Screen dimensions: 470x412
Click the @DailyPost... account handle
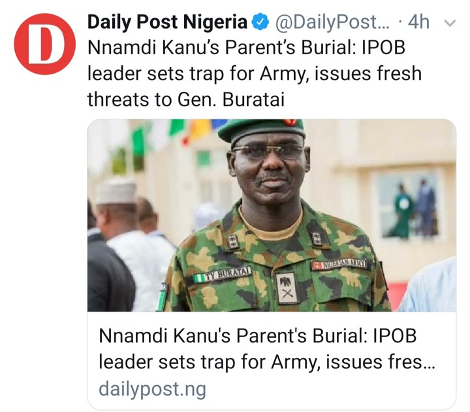(x=332, y=22)
